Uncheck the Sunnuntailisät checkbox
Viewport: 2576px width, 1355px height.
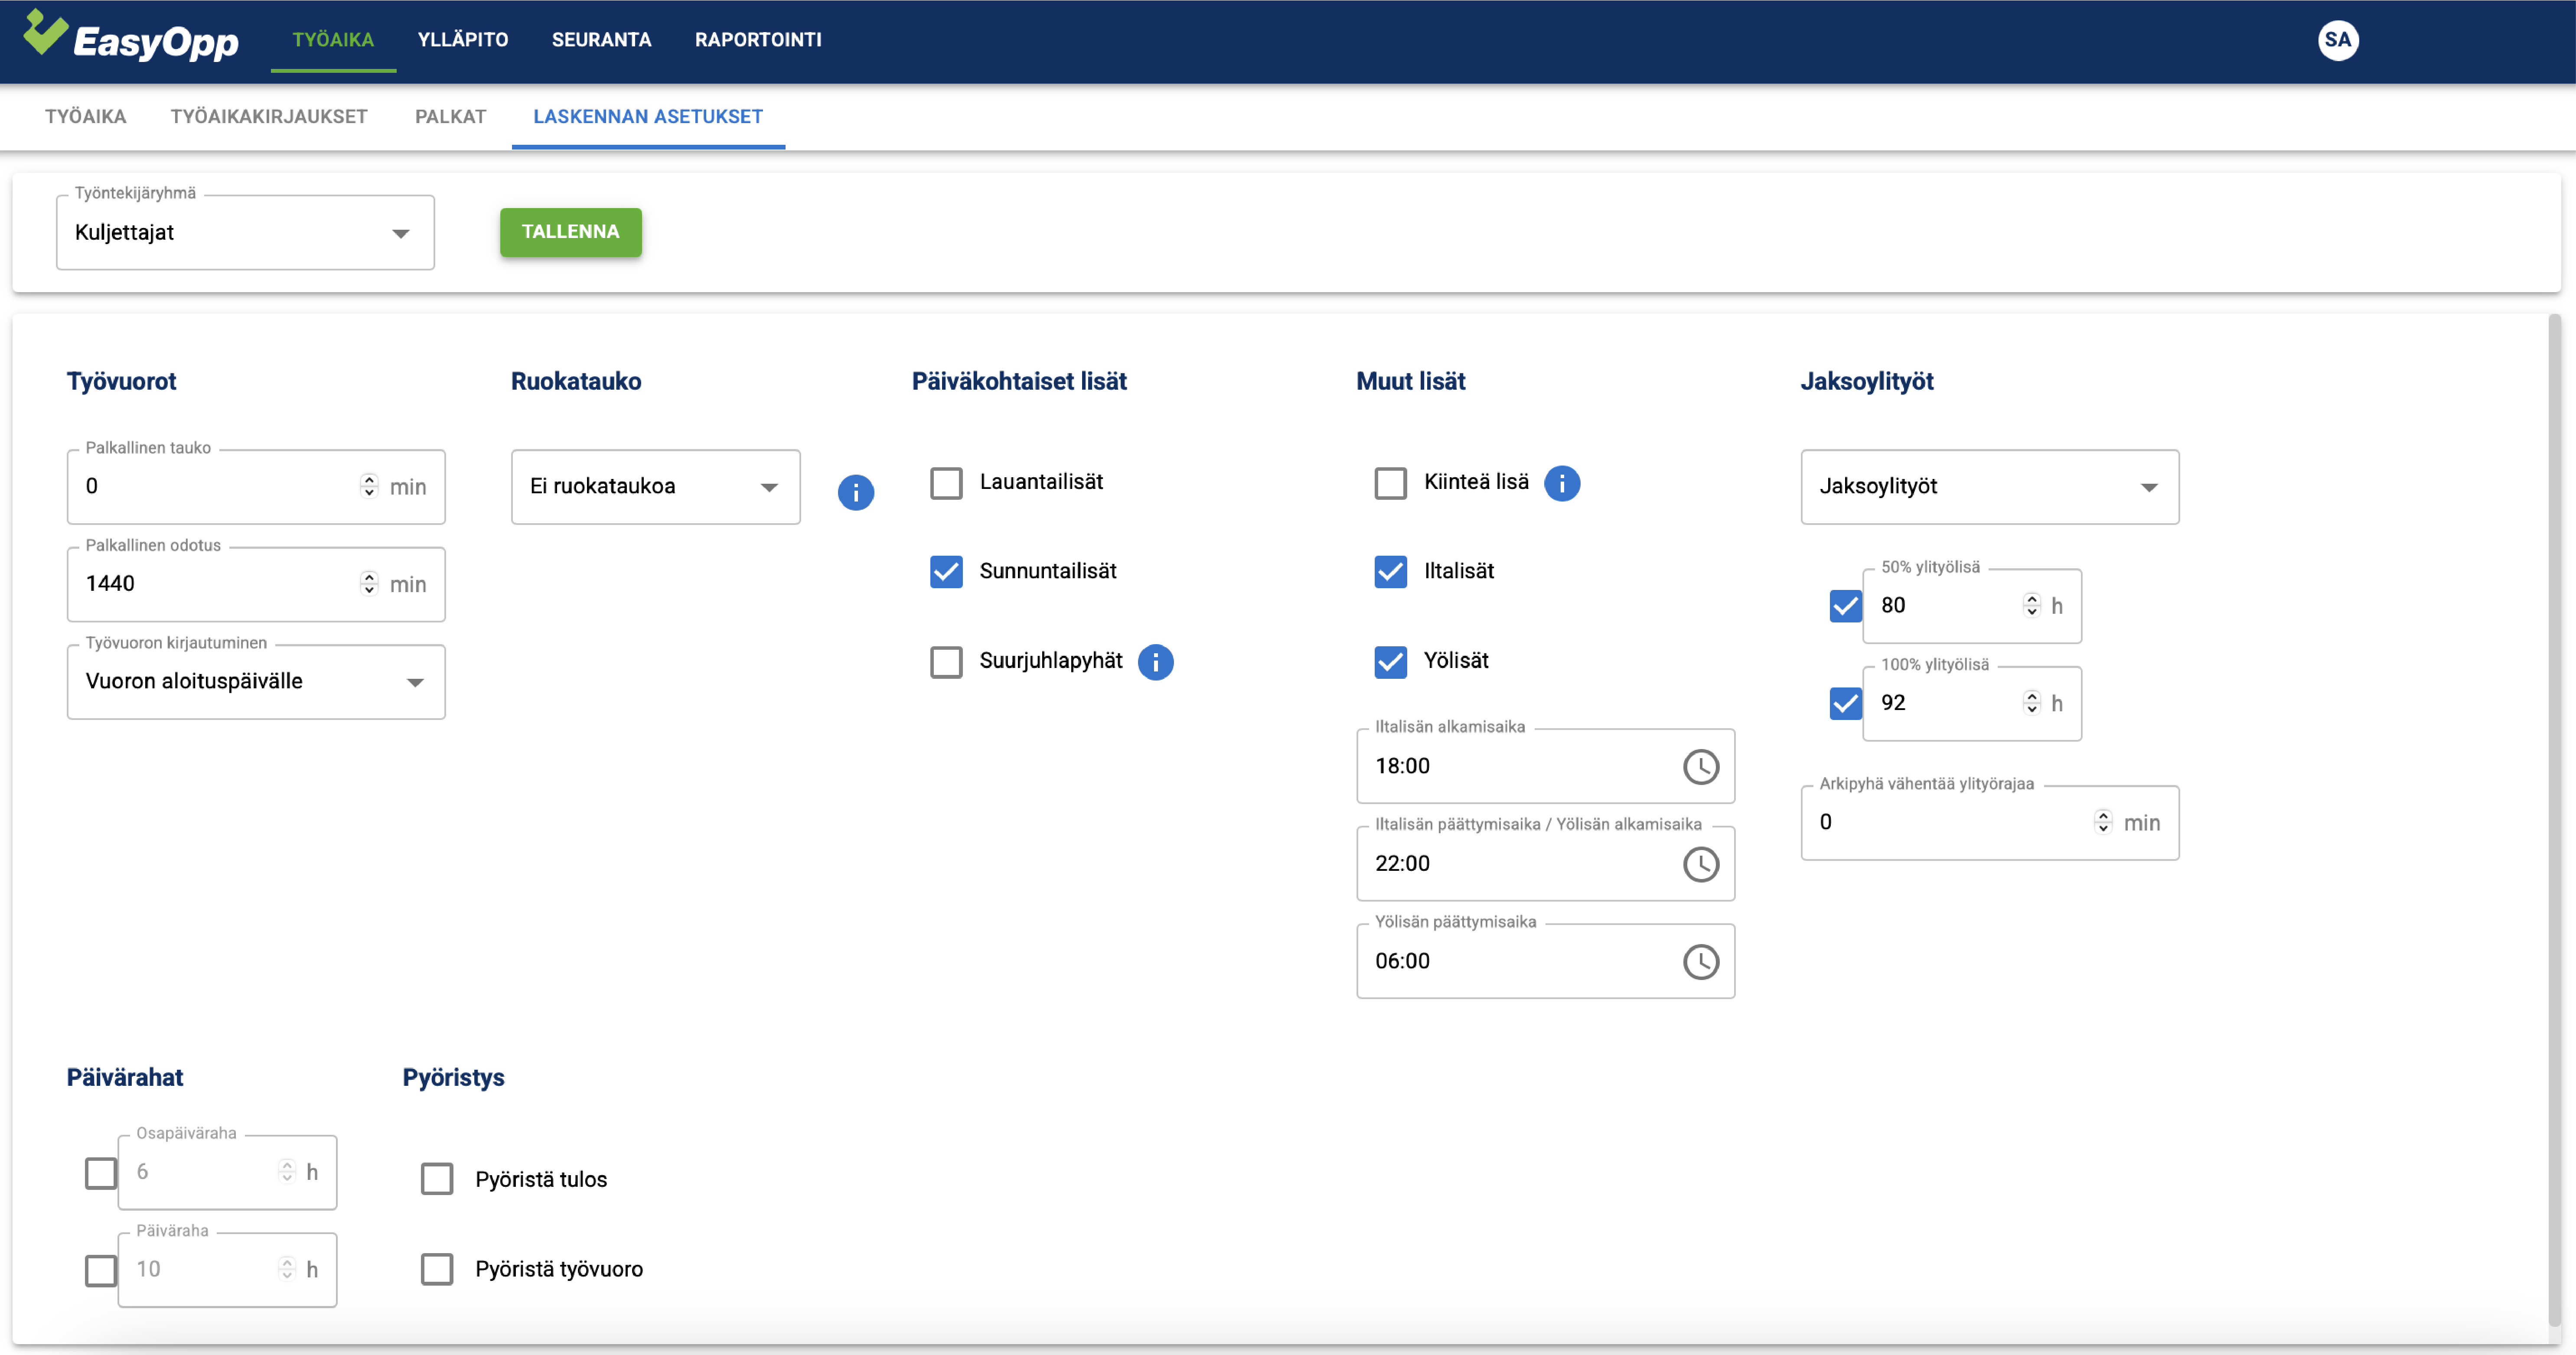point(946,572)
